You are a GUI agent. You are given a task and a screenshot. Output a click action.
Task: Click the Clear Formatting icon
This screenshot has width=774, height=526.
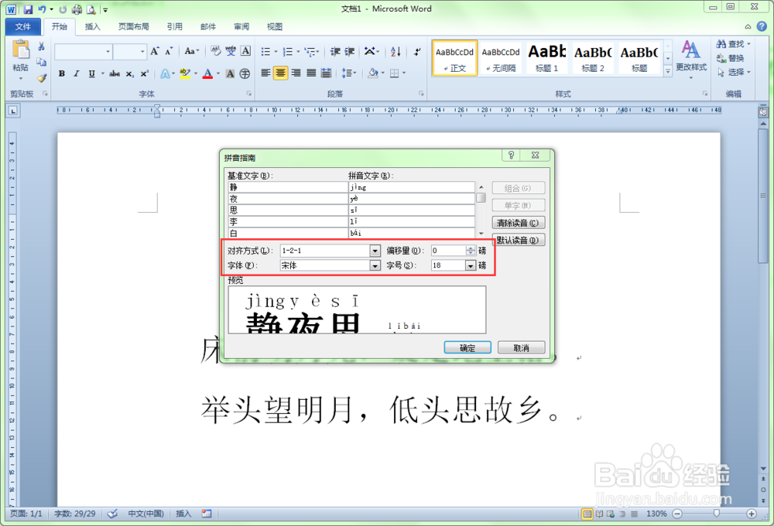click(216, 51)
